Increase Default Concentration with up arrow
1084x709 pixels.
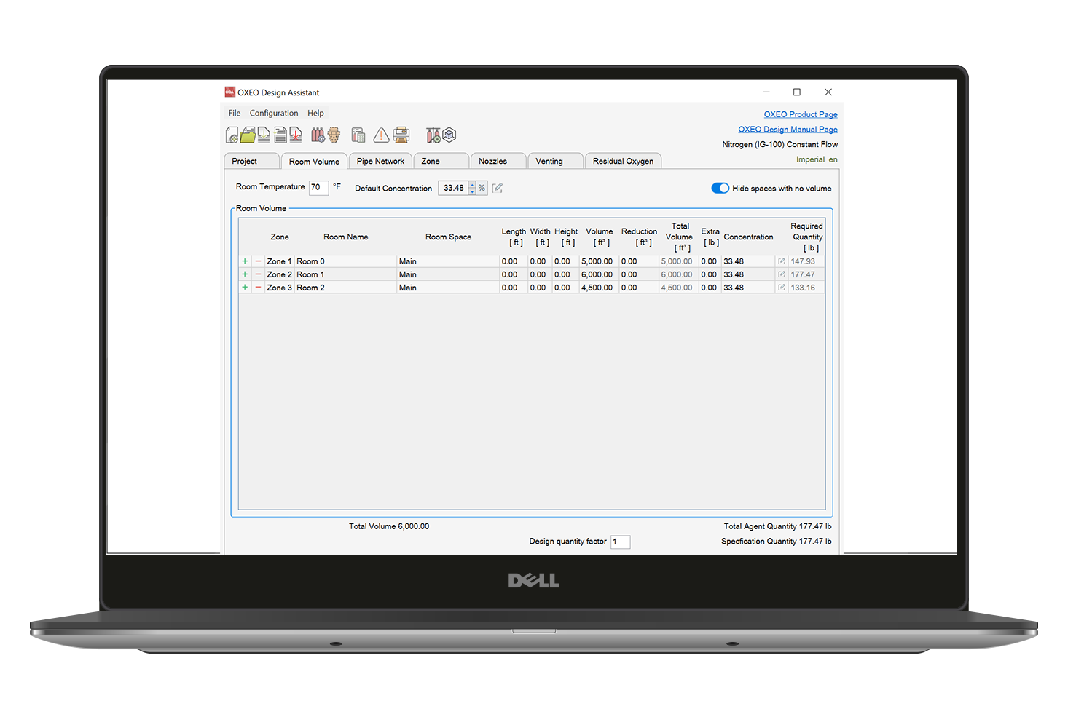472,185
